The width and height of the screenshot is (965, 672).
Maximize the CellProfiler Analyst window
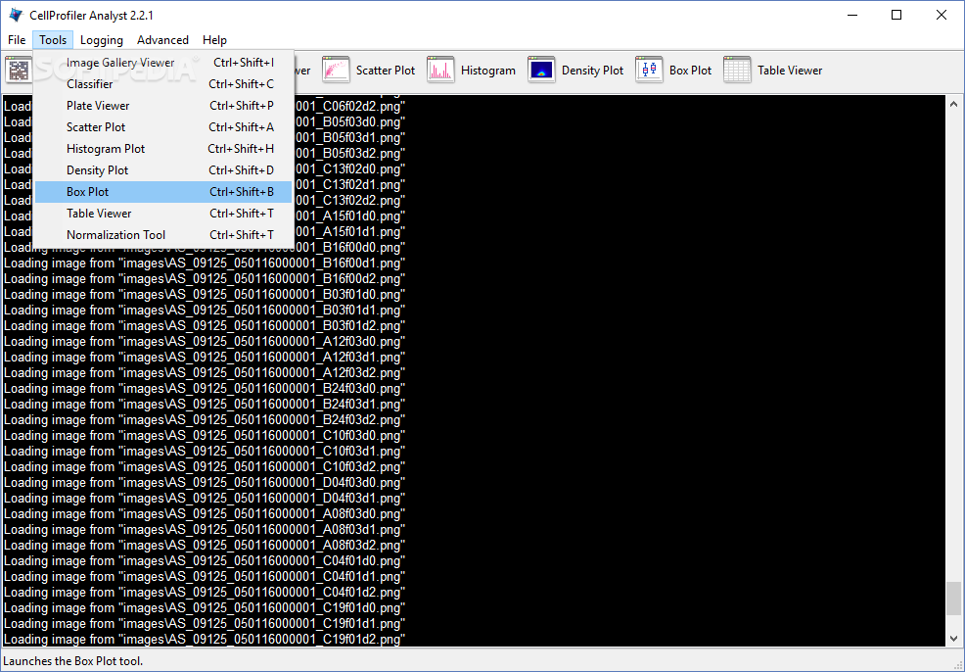click(x=896, y=15)
